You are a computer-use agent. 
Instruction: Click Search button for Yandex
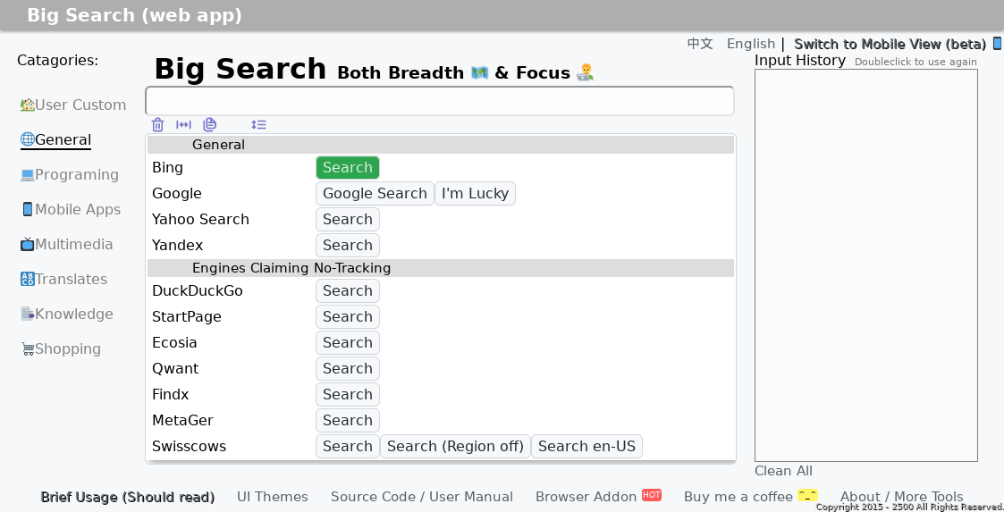pyautogui.click(x=348, y=245)
